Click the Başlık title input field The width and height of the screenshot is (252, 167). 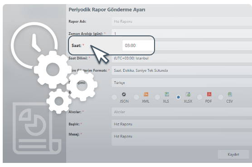(182, 124)
